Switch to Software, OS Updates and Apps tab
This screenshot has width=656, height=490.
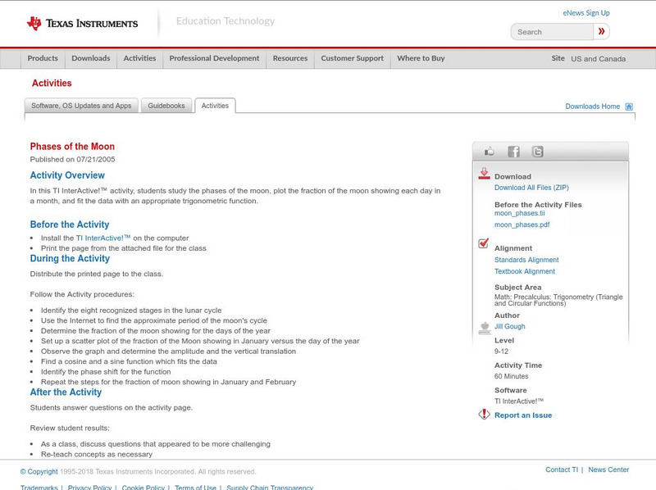pyautogui.click(x=81, y=106)
